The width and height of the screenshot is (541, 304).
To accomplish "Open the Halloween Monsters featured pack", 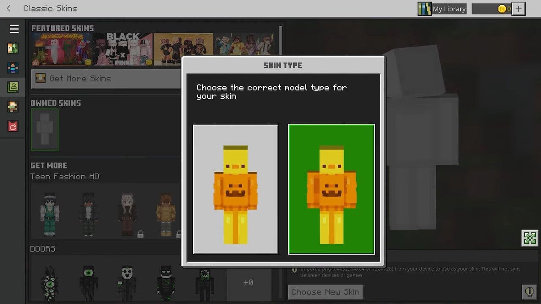I will [x=62, y=49].
